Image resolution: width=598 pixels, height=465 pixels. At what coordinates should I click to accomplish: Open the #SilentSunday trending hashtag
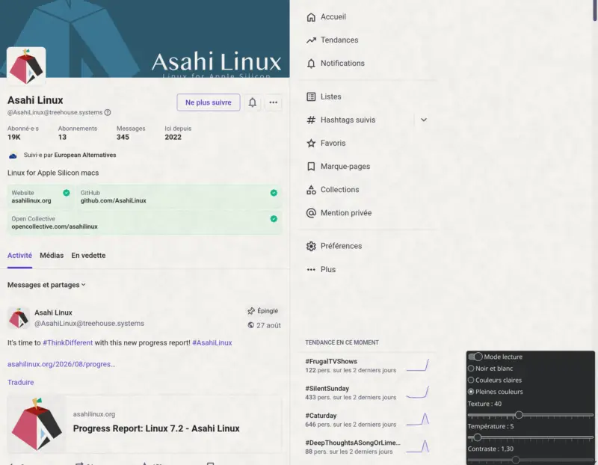point(327,388)
